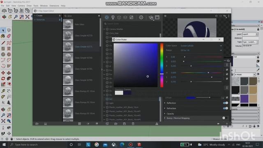Open Windows Start menu
The image size is (263, 148).
click(4, 144)
